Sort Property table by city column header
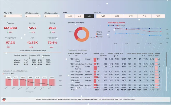171x105 pixels. pyautogui.click(x=86, y=54)
